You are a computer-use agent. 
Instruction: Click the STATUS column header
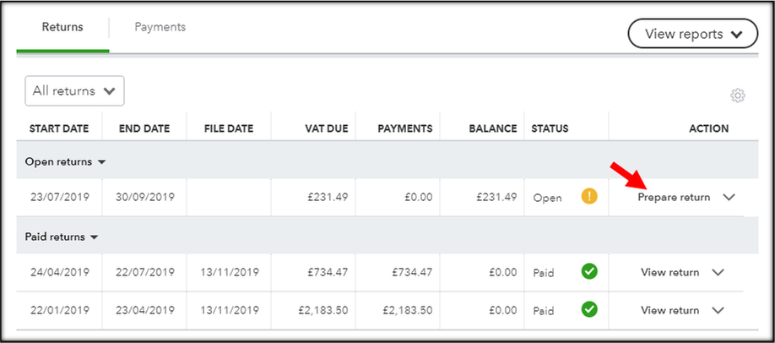click(550, 128)
